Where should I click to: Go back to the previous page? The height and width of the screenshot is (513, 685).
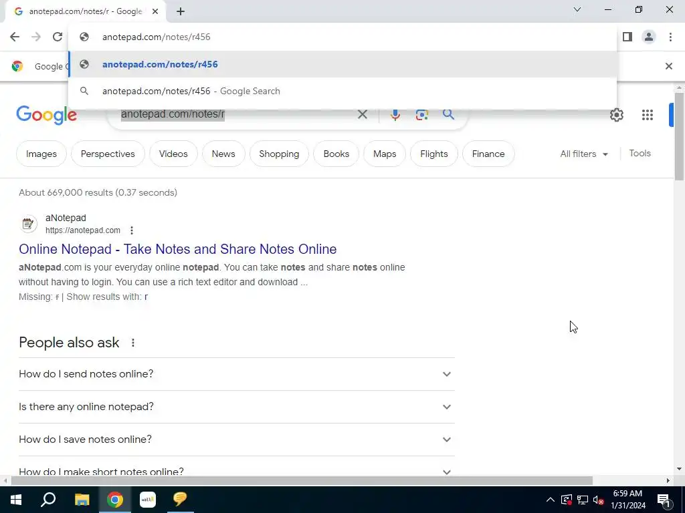[x=15, y=37]
